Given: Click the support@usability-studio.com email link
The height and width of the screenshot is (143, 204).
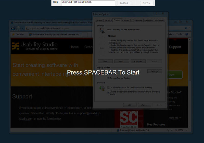Looking at the screenshot, I should 60,116.
